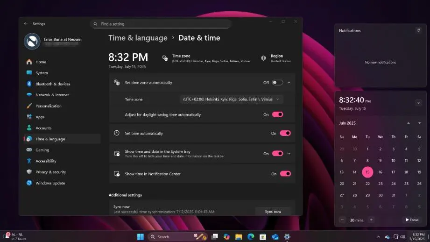Click notification settings icon in Notifications panel
Viewport: 430px width, 242px height.
point(418,30)
